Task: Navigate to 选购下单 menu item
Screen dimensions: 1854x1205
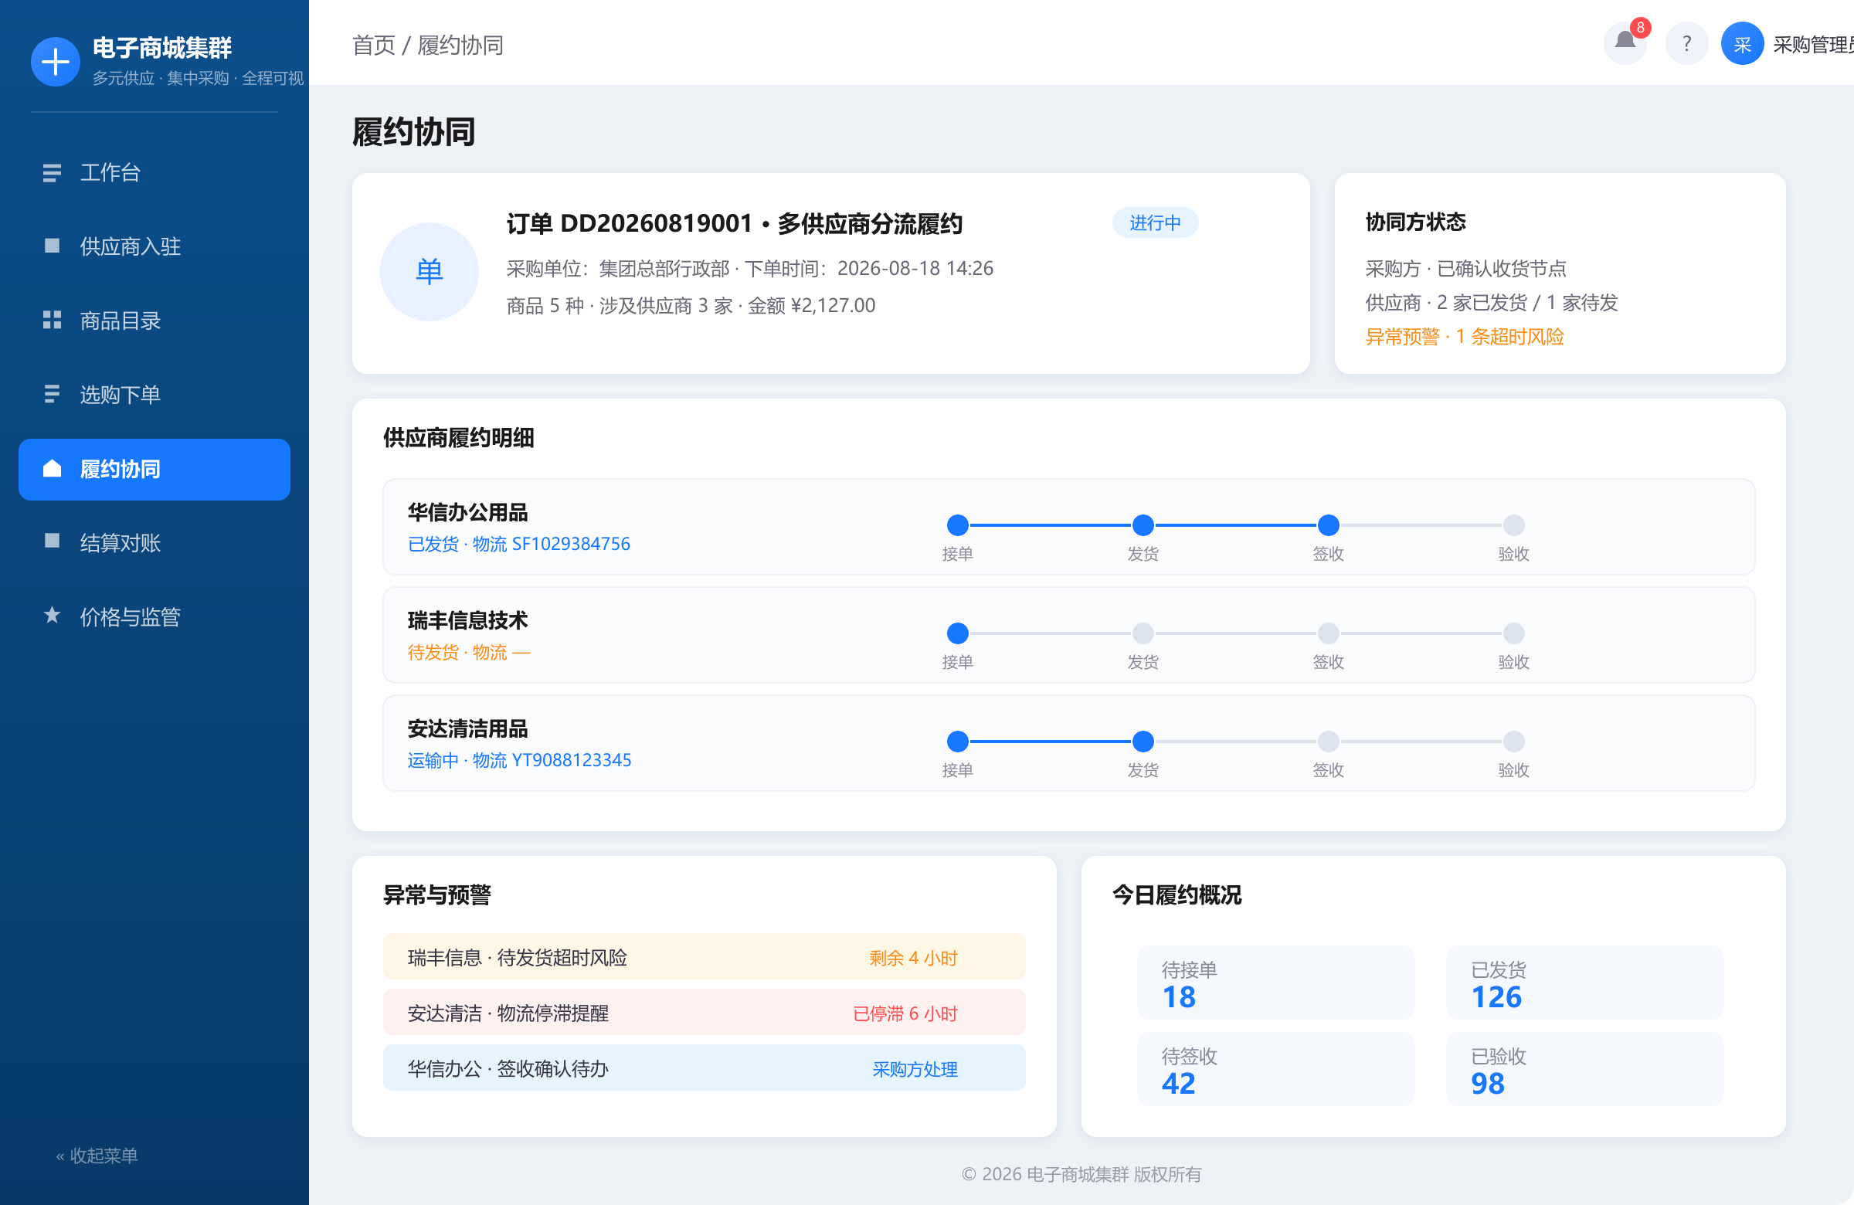Action: click(154, 394)
